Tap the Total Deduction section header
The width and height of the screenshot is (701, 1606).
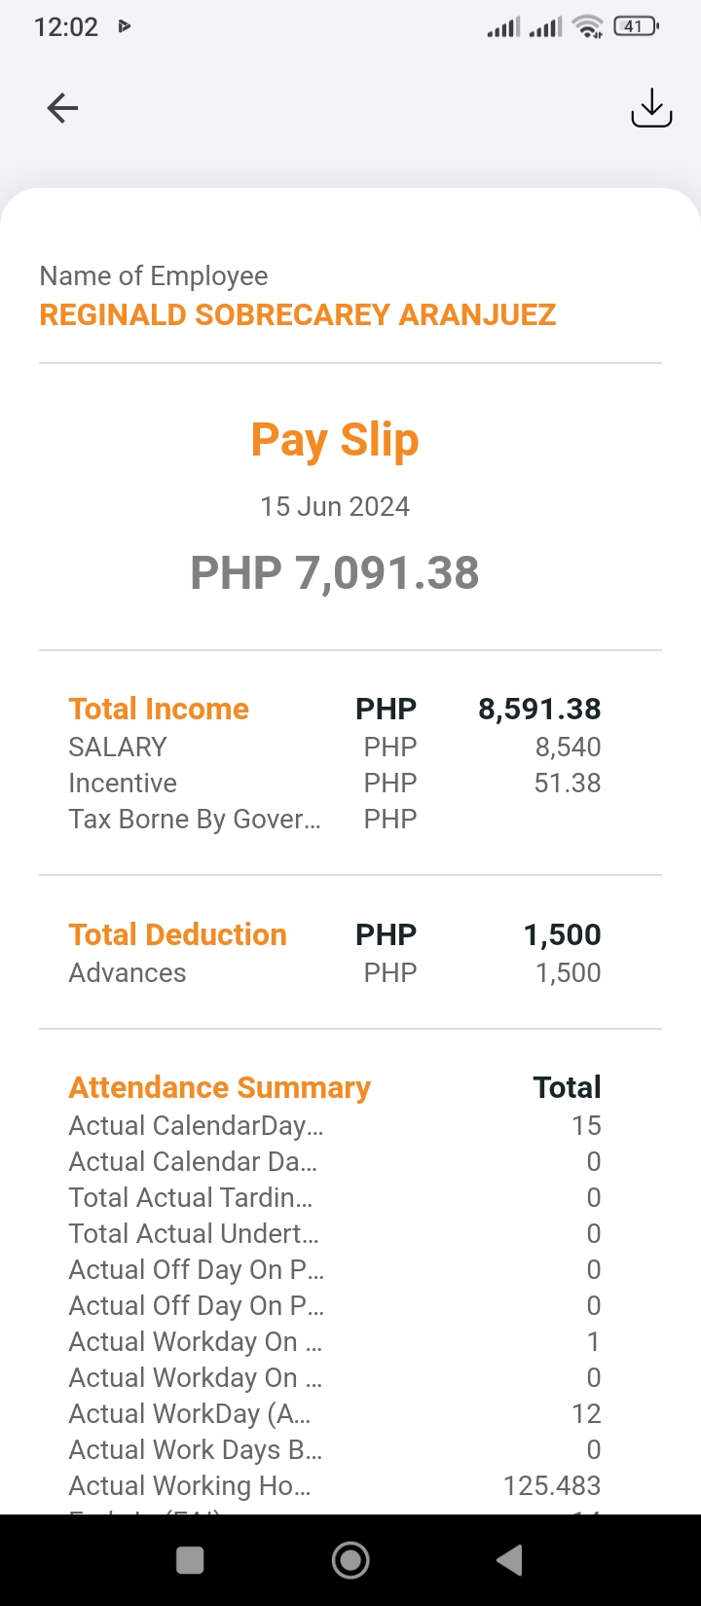(x=177, y=934)
